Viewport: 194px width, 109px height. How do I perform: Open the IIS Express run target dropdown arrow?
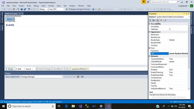pos(91,9)
